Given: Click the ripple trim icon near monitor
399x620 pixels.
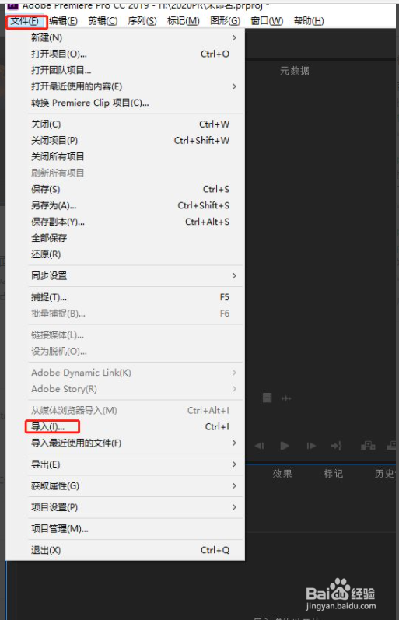Looking at the screenshot, I should tap(286, 398).
